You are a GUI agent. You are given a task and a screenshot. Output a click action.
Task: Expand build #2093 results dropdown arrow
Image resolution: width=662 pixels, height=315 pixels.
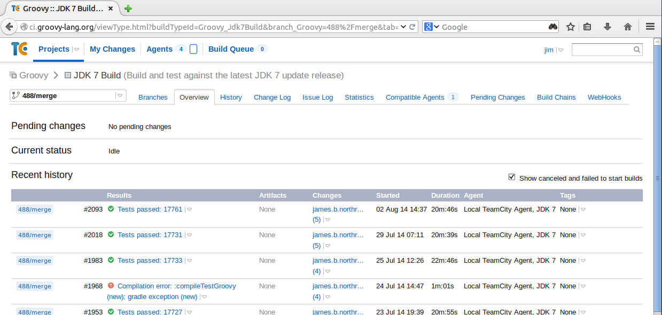point(189,209)
